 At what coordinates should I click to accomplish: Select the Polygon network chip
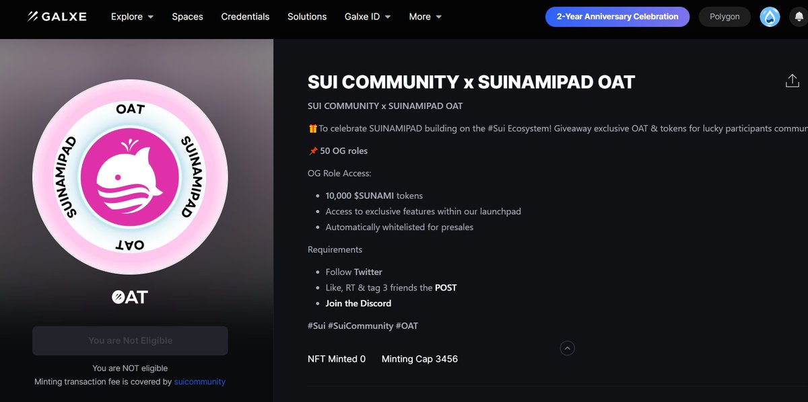725,17
